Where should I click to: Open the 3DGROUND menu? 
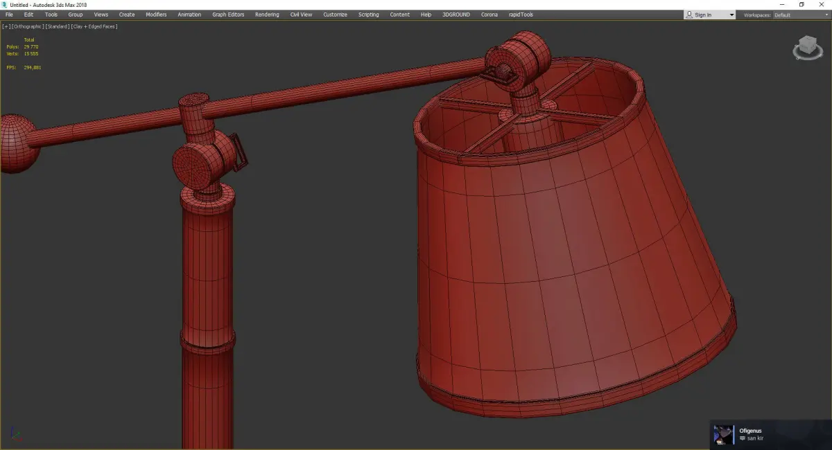[x=456, y=15]
